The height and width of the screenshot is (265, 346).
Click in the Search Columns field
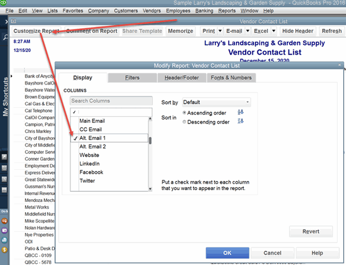[x=111, y=101]
